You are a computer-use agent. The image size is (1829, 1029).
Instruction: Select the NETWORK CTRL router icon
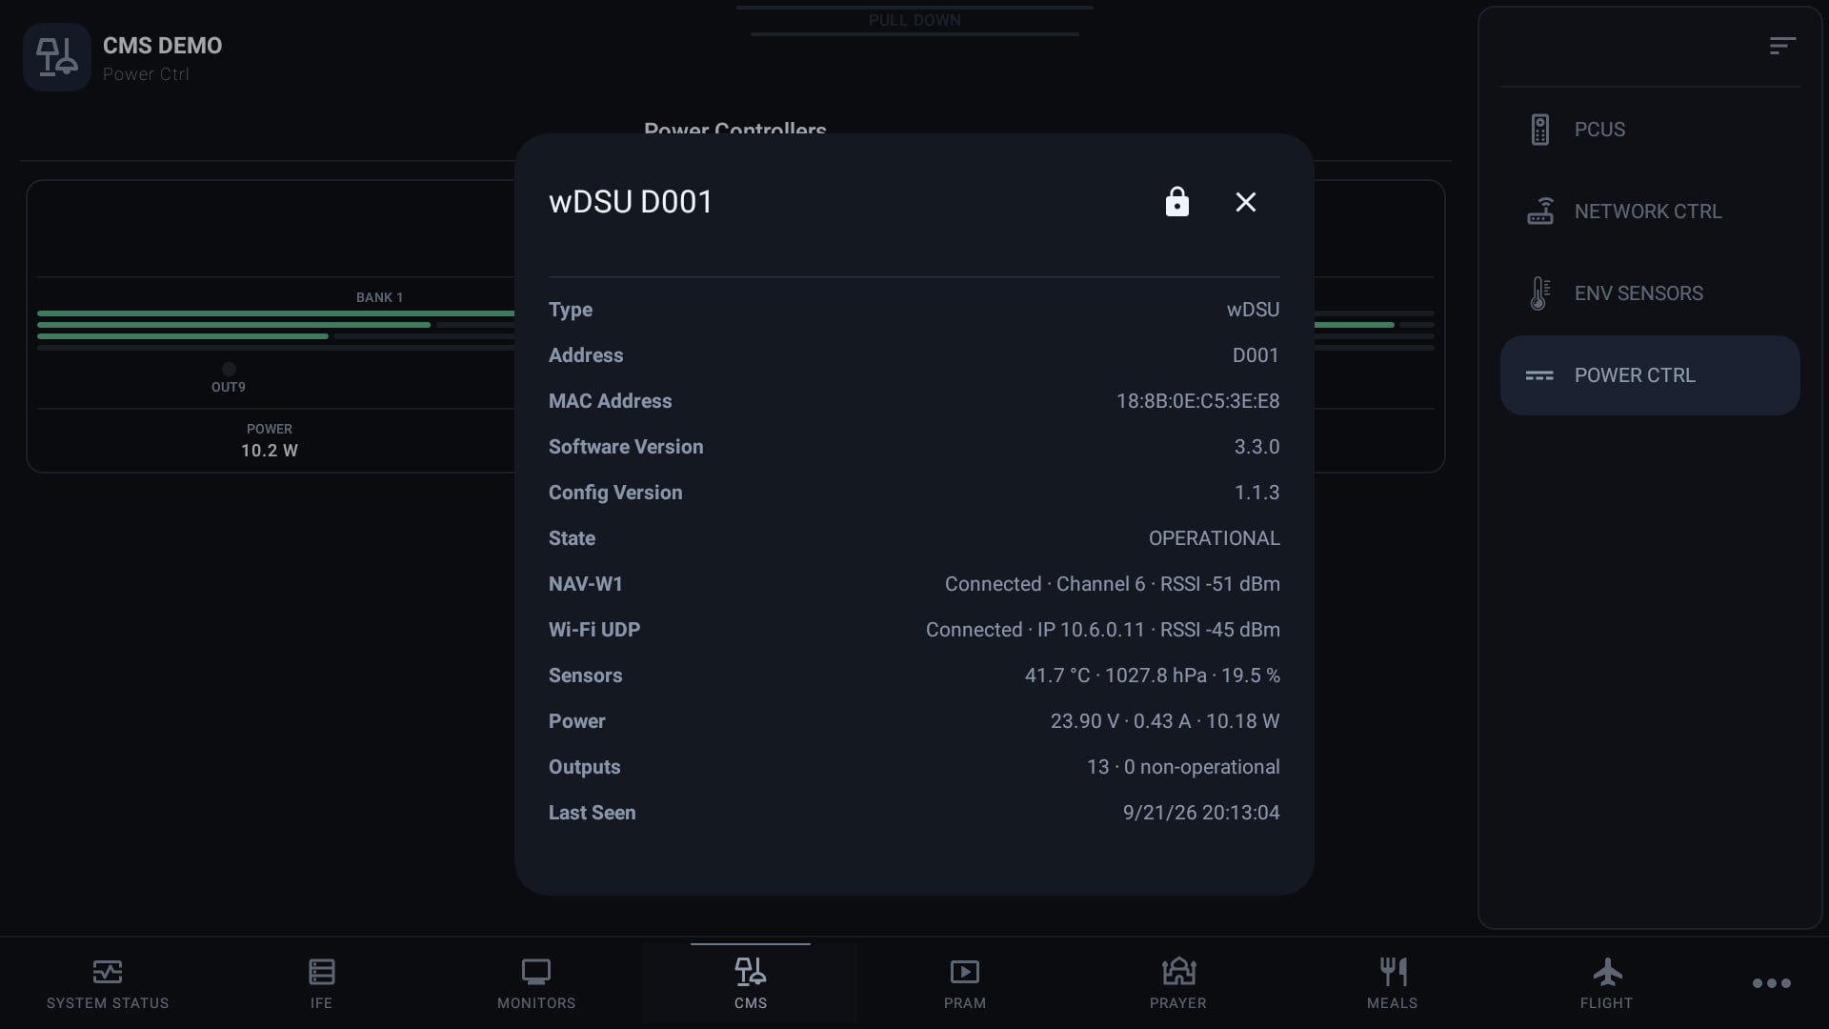coord(1539,212)
